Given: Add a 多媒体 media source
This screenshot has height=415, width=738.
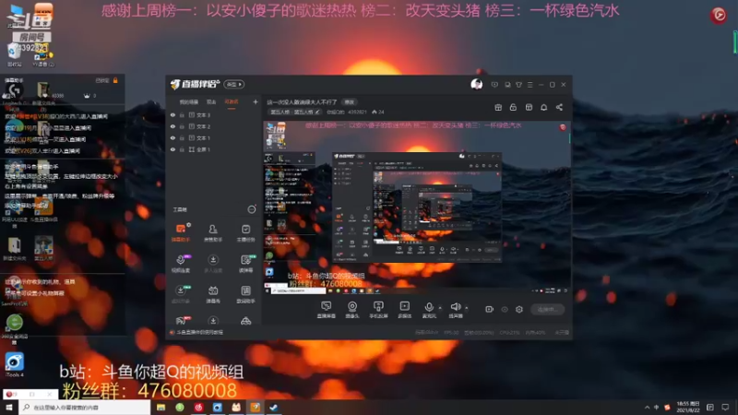Looking at the screenshot, I should click(404, 310).
